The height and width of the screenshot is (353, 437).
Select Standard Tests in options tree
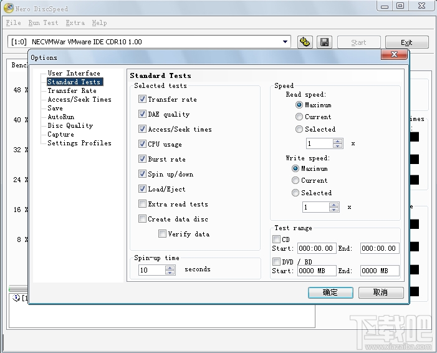(x=74, y=82)
